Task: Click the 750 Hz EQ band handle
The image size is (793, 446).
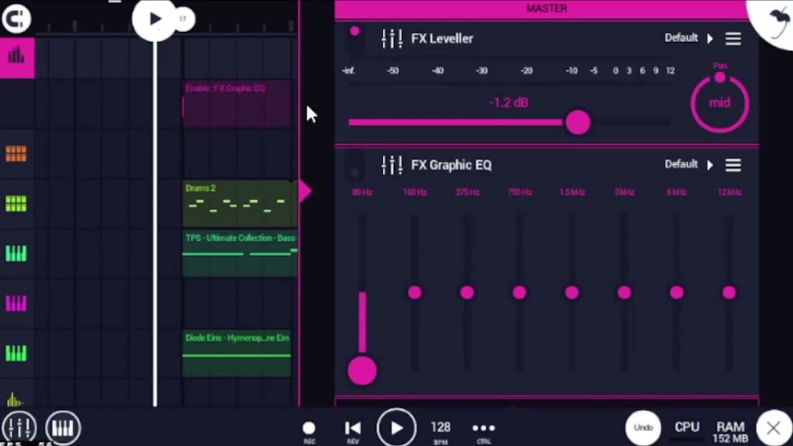Action: tap(519, 292)
